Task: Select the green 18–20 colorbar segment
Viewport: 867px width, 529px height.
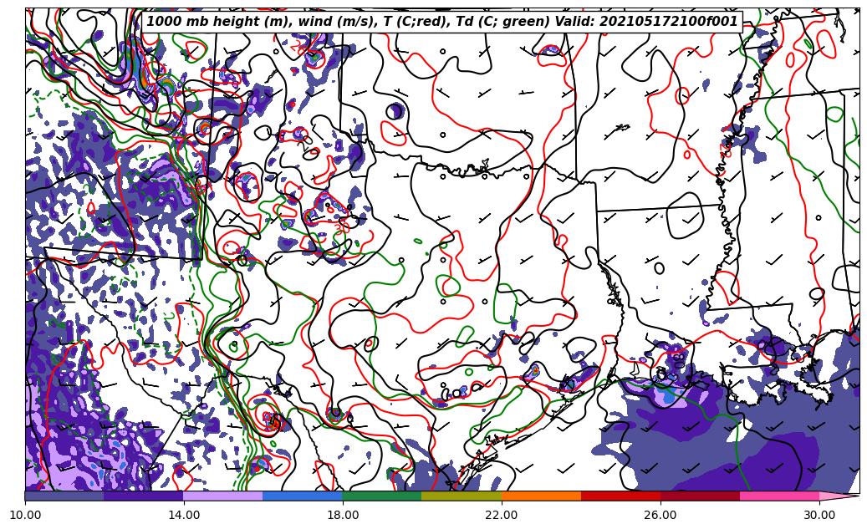Action: tap(382, 496)
